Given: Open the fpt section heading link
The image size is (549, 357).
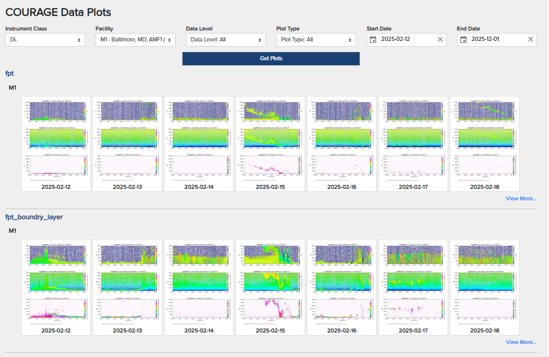Looking at the screenshot, I should [x=9, y=73].
